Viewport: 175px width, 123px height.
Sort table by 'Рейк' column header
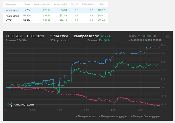[102, 4]
